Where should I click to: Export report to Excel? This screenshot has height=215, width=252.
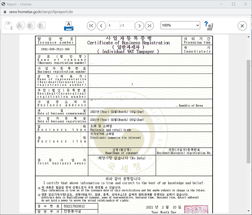tap(31, 26)
